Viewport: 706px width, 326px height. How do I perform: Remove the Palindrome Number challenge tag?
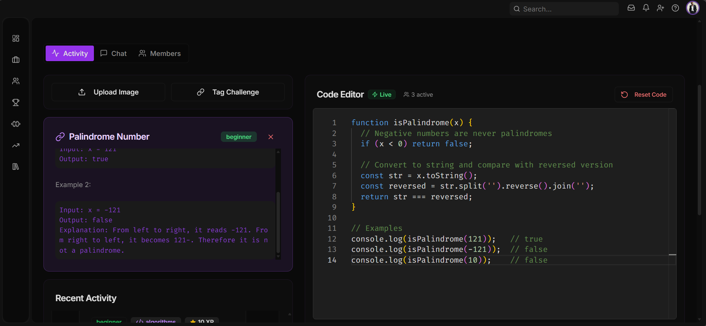click(x=271, y=137)
